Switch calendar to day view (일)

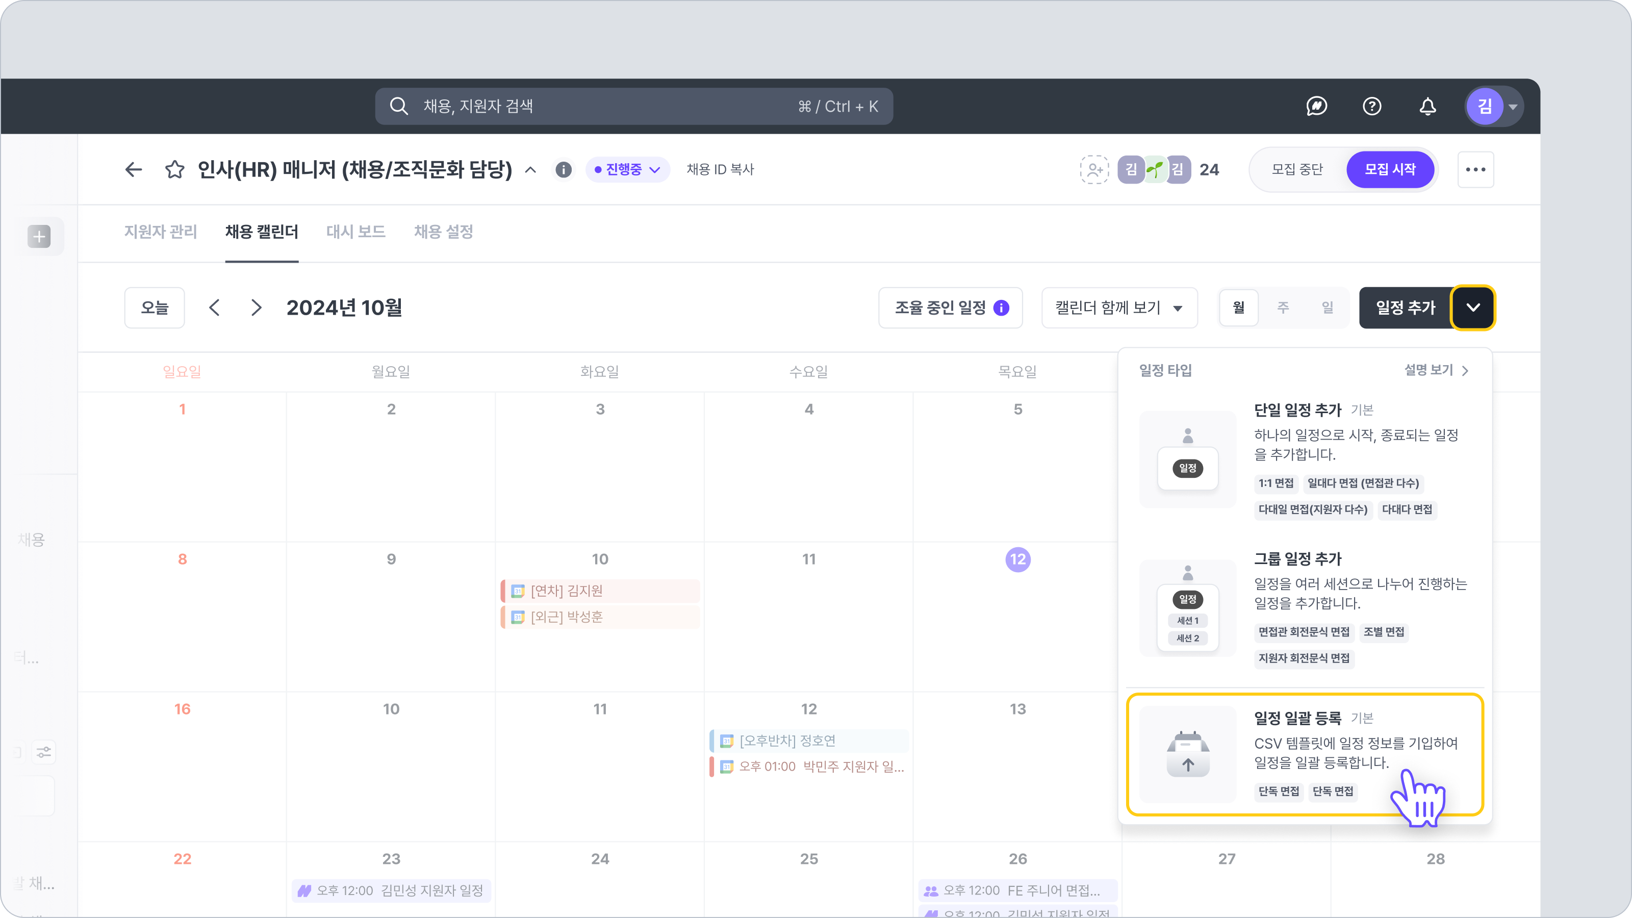1327,307
